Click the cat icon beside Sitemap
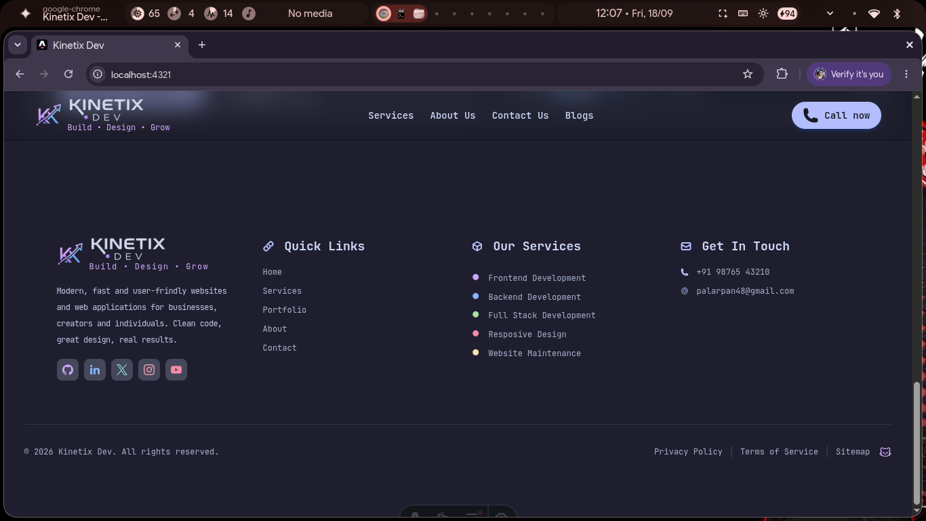 point(885,452)
